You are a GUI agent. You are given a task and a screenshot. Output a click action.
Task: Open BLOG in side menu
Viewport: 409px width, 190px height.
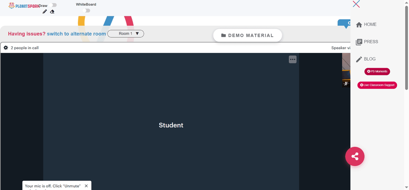(366, 59)
